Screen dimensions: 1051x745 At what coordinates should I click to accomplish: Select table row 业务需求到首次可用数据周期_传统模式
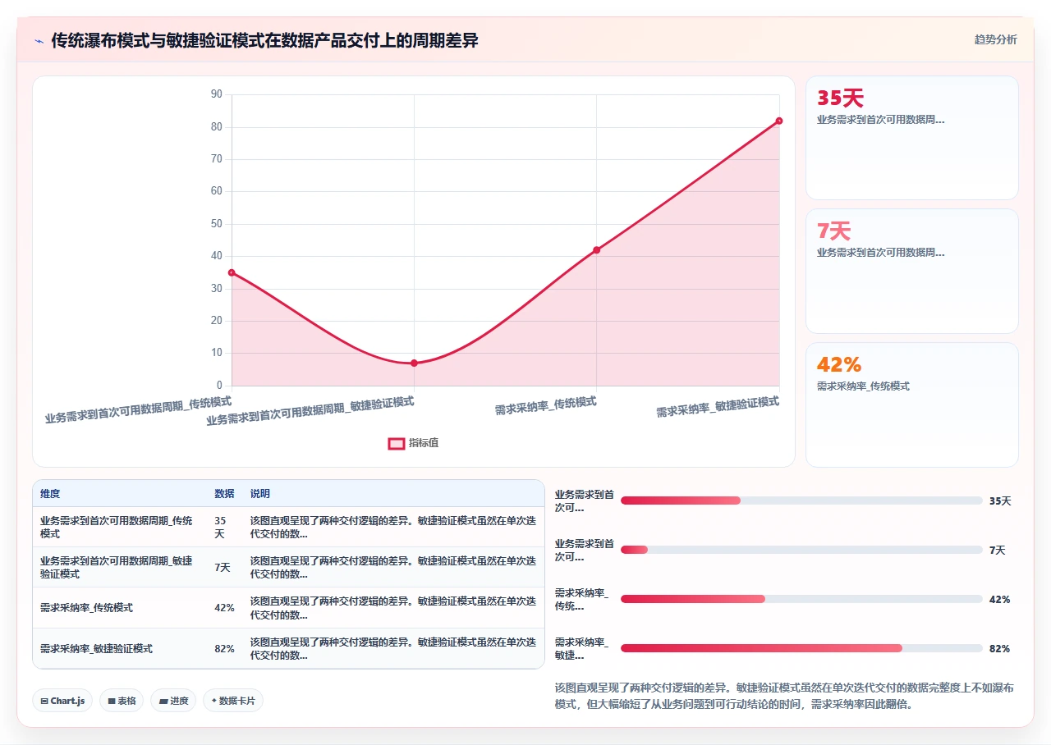pyautogui.click(x=288, y=527)
